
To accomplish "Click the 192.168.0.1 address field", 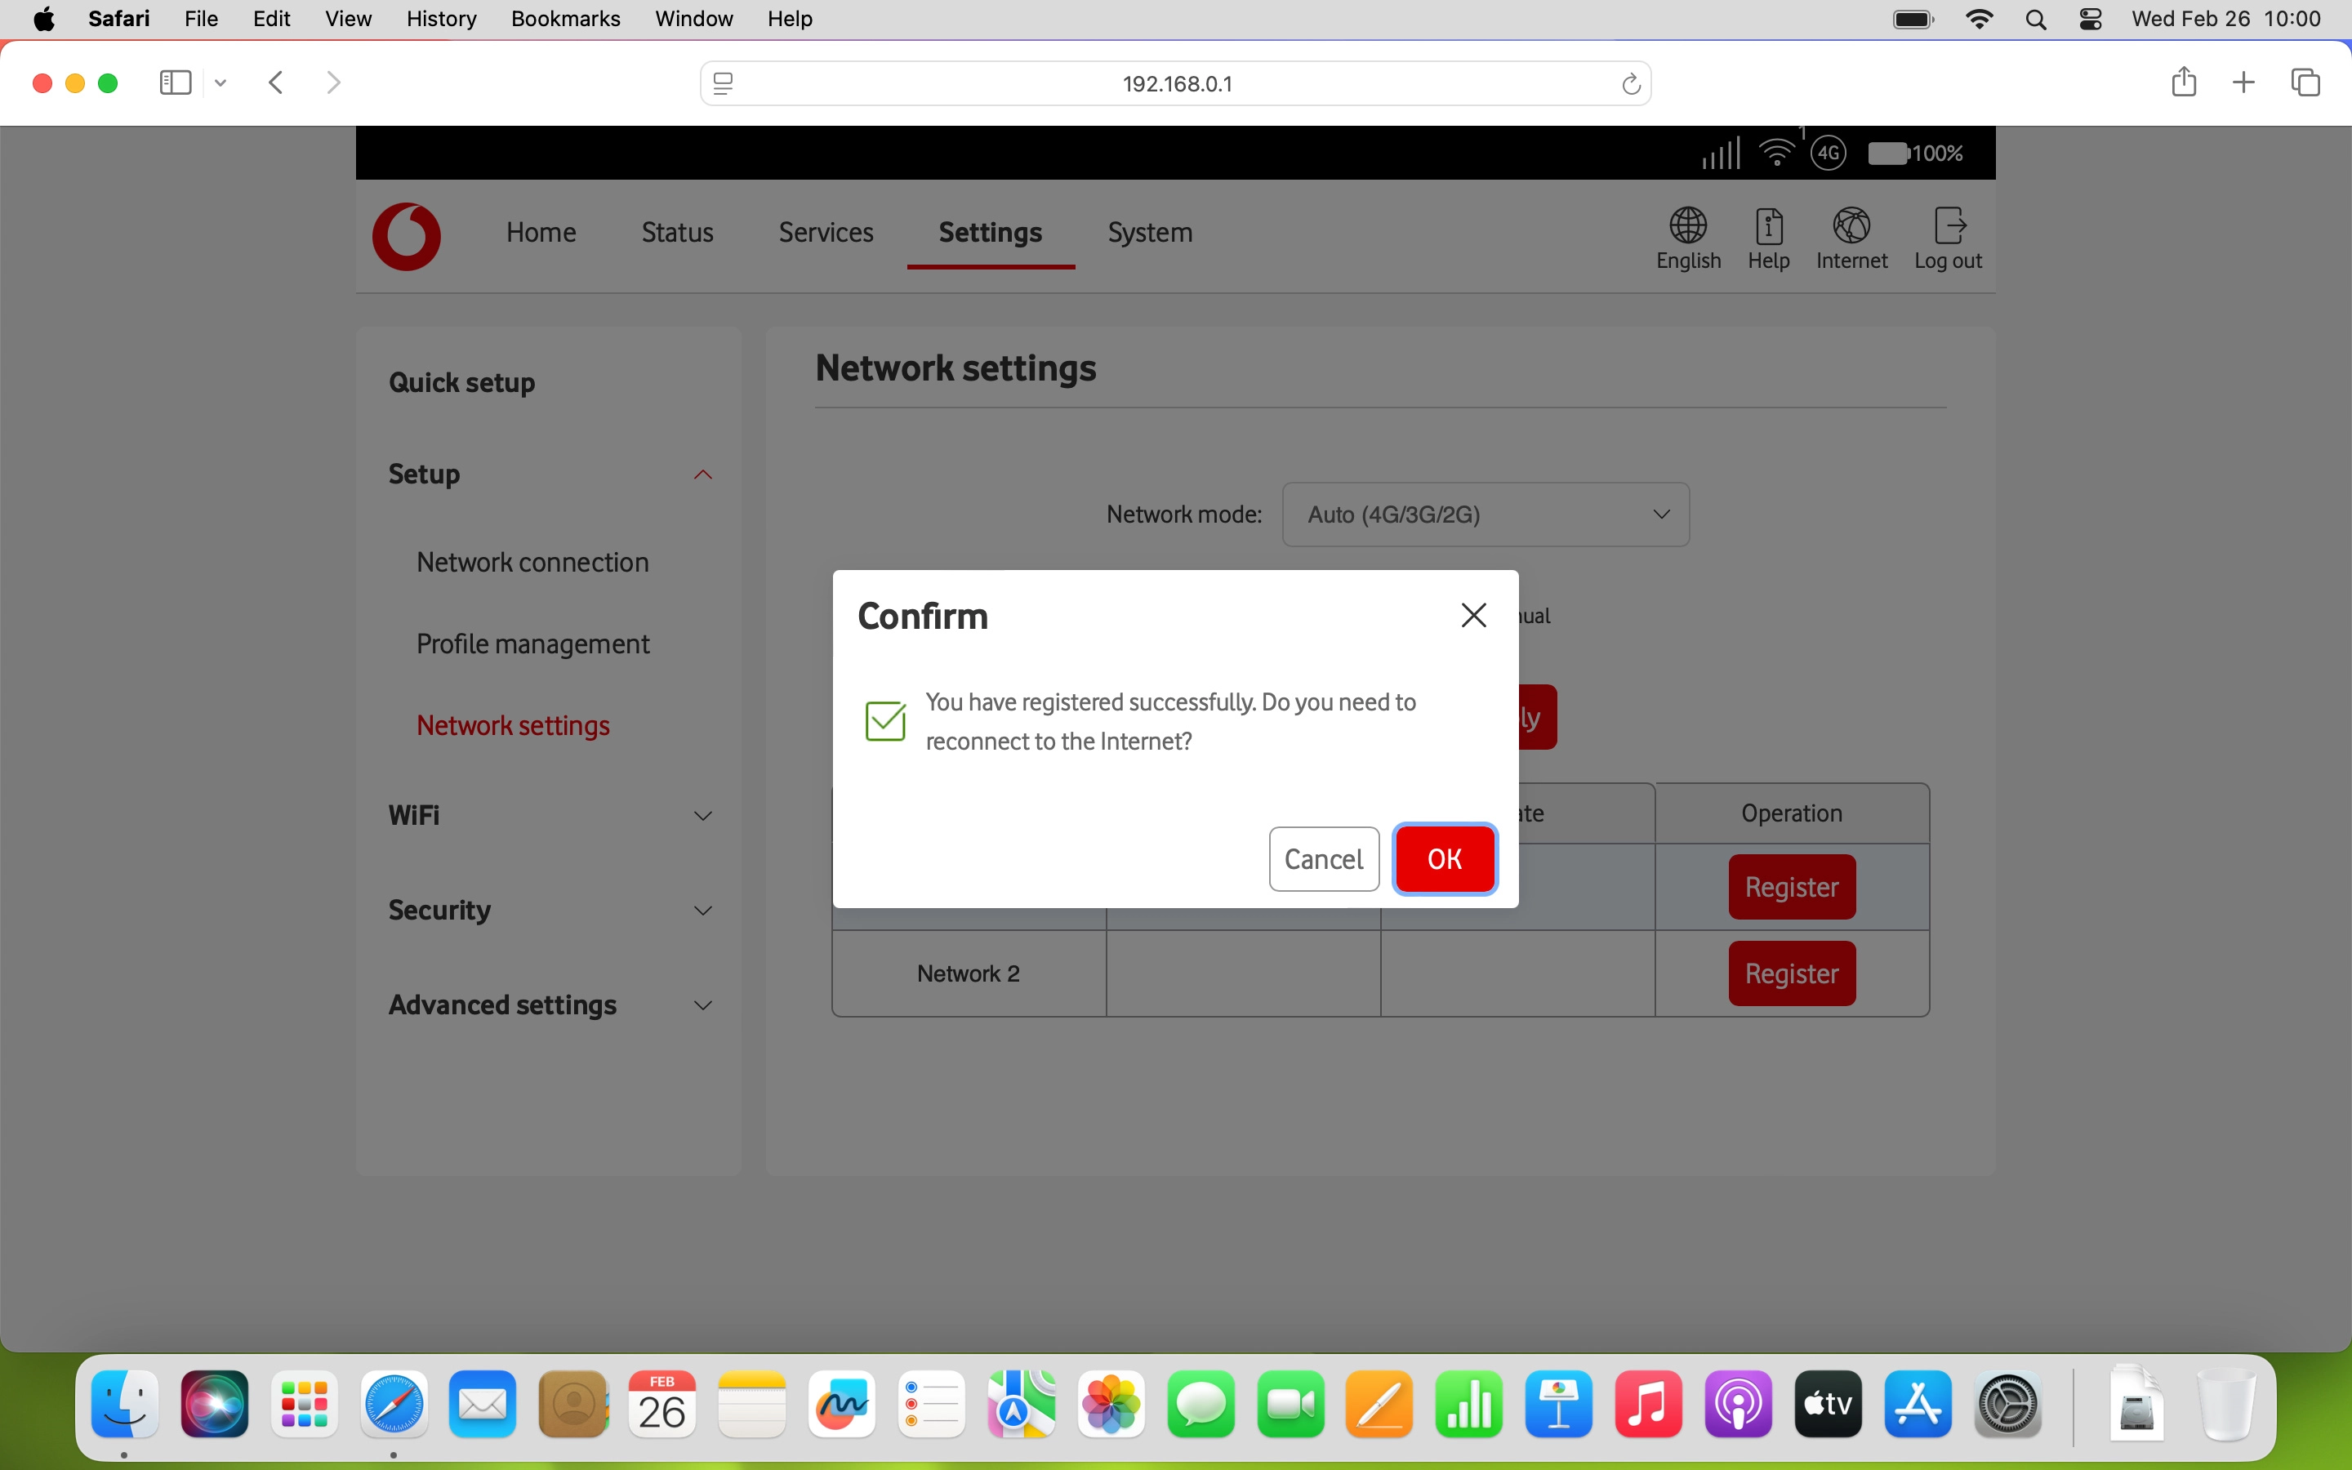I will point(1176,85).
